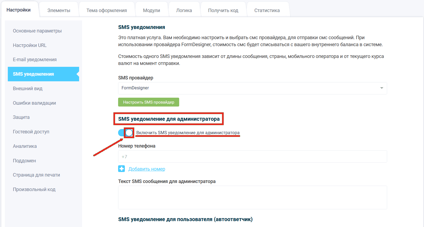Open Основные параметры in the sidebar

coord(37,31)
